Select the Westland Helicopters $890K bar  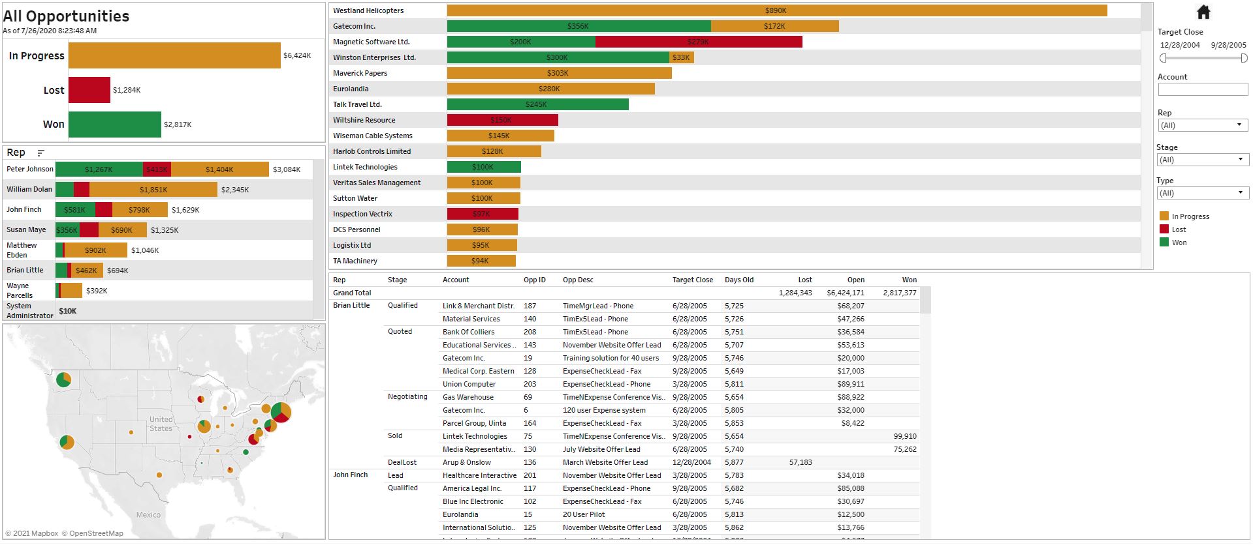(776, 10)
